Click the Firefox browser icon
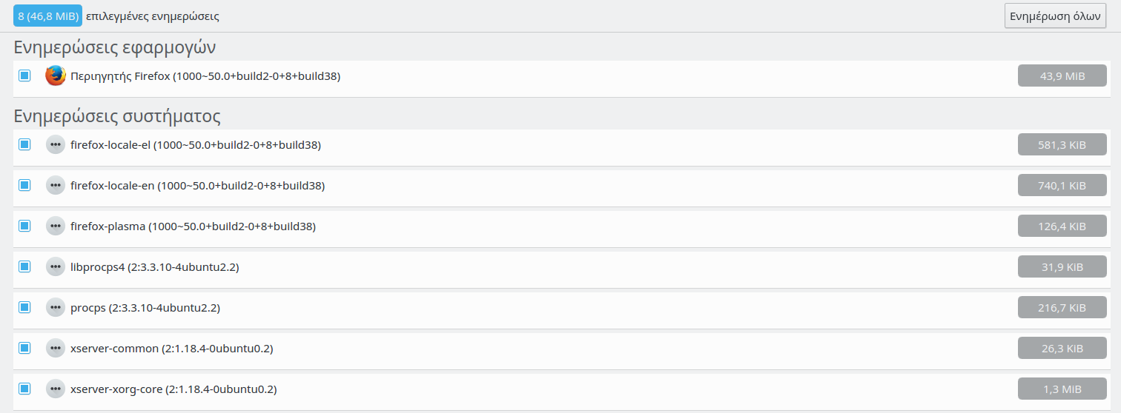The height and width of the screenshot is (413, 1121). point(56,75)
